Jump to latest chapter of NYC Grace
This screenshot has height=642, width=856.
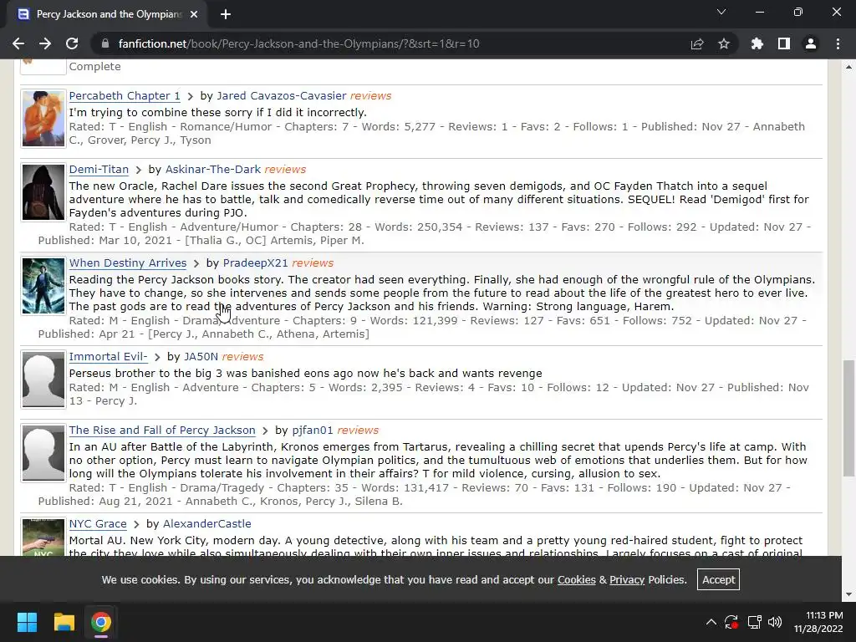136,524
